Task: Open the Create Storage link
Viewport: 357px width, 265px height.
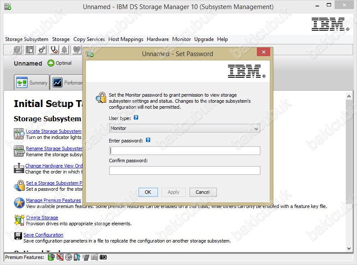Action: (x=42, y=218)
